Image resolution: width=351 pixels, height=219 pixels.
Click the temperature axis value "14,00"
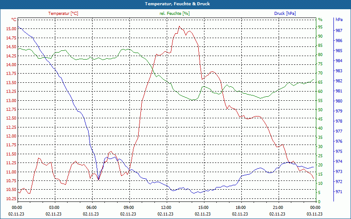12,64
